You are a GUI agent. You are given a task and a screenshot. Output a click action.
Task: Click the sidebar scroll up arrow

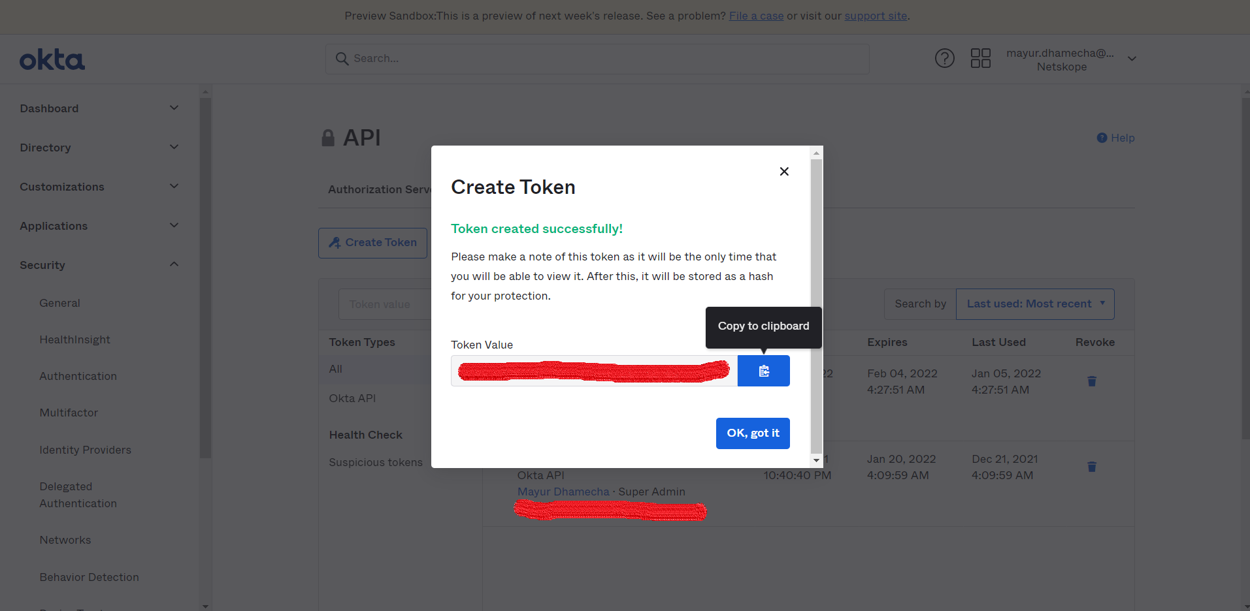pyautogui.click(x=205, y=92)
